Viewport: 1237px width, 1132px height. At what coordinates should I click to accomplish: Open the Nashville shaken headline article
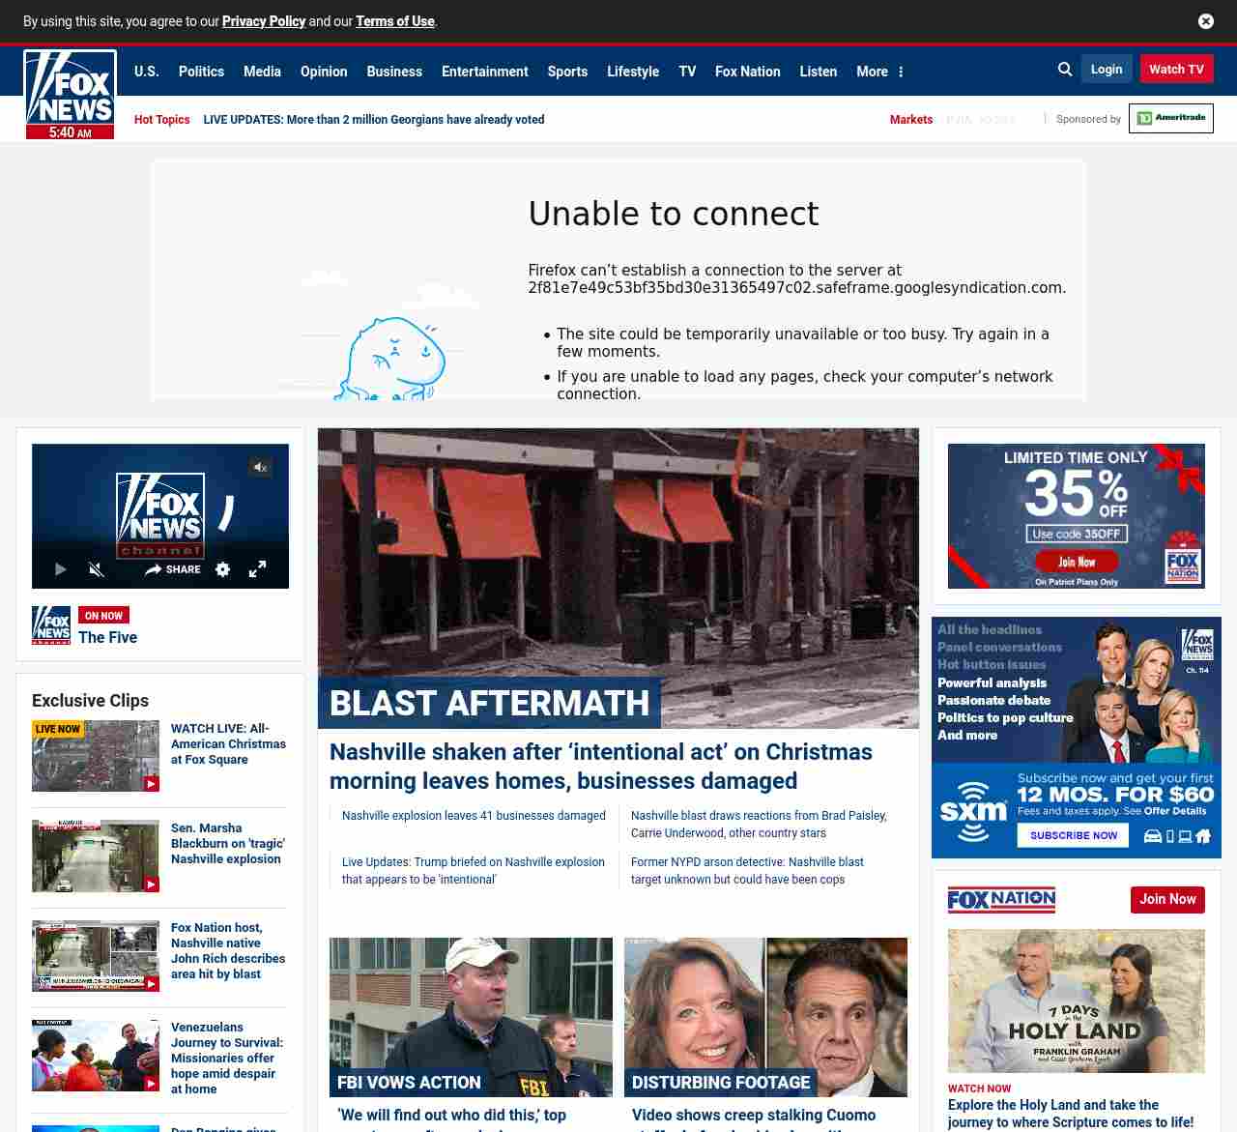pyautogui.click(x=600, y=766)
